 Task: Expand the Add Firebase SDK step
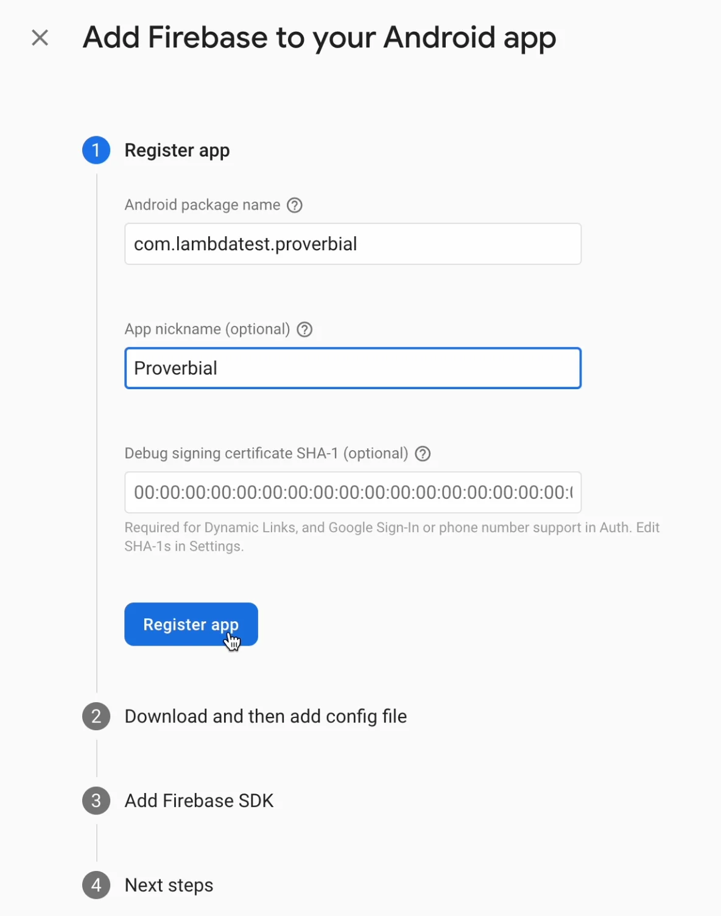(x=199, y=800)
